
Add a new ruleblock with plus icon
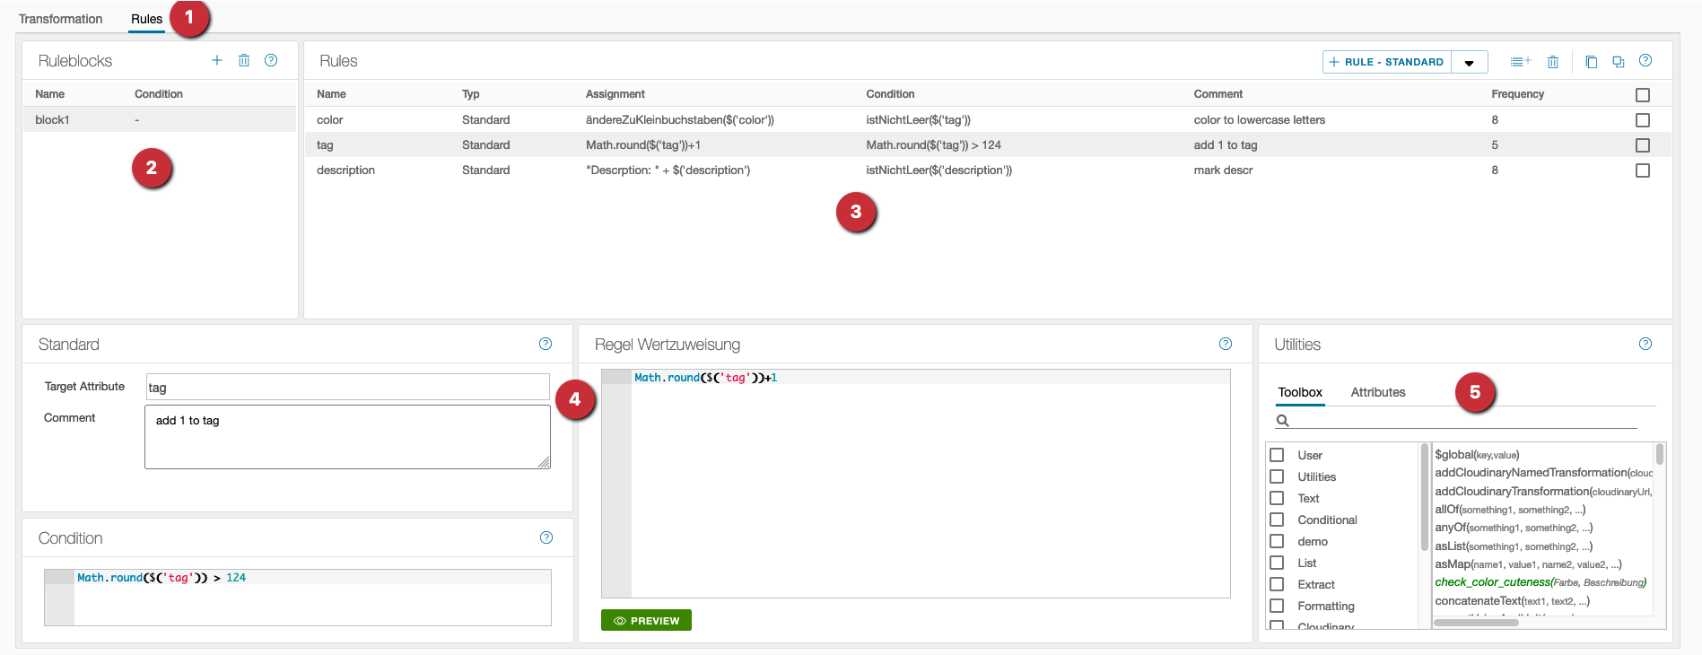217,60
